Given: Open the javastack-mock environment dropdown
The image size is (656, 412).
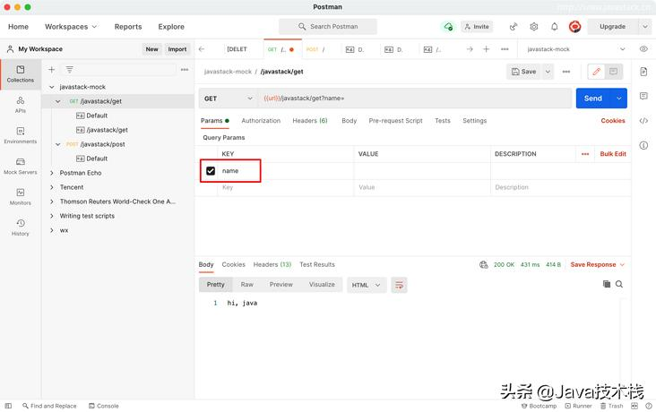Looking at the screenshot, I should [x=575, y=49].
